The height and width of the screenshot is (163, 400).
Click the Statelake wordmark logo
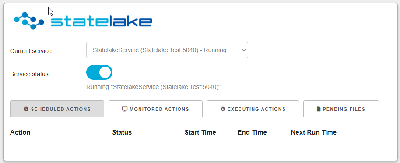coord(101,21)
